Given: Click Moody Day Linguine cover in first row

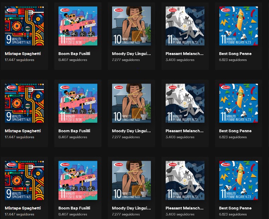Looking at the screenshot, I should [132, 26].
